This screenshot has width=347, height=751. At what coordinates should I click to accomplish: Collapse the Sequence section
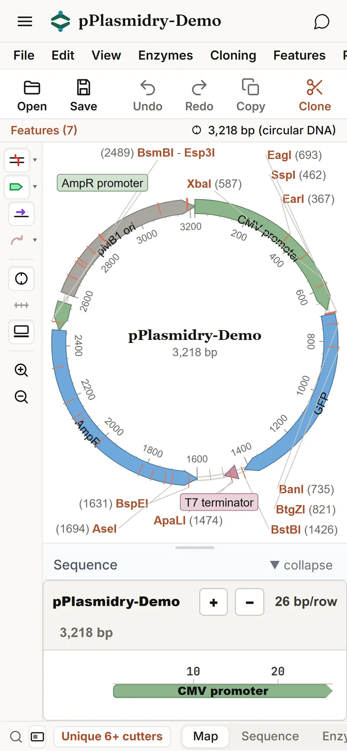coord(301,565)
